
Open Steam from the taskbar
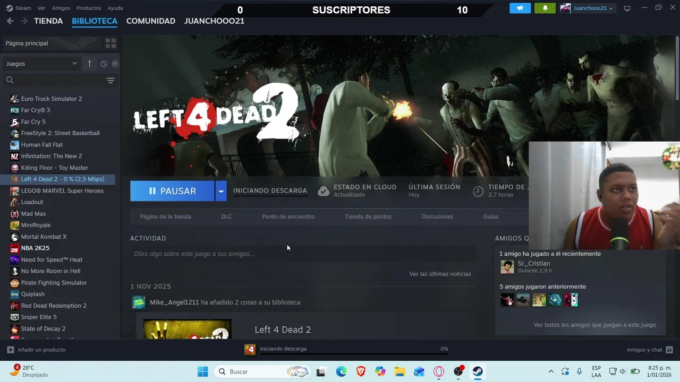click(x=478, y=371)
